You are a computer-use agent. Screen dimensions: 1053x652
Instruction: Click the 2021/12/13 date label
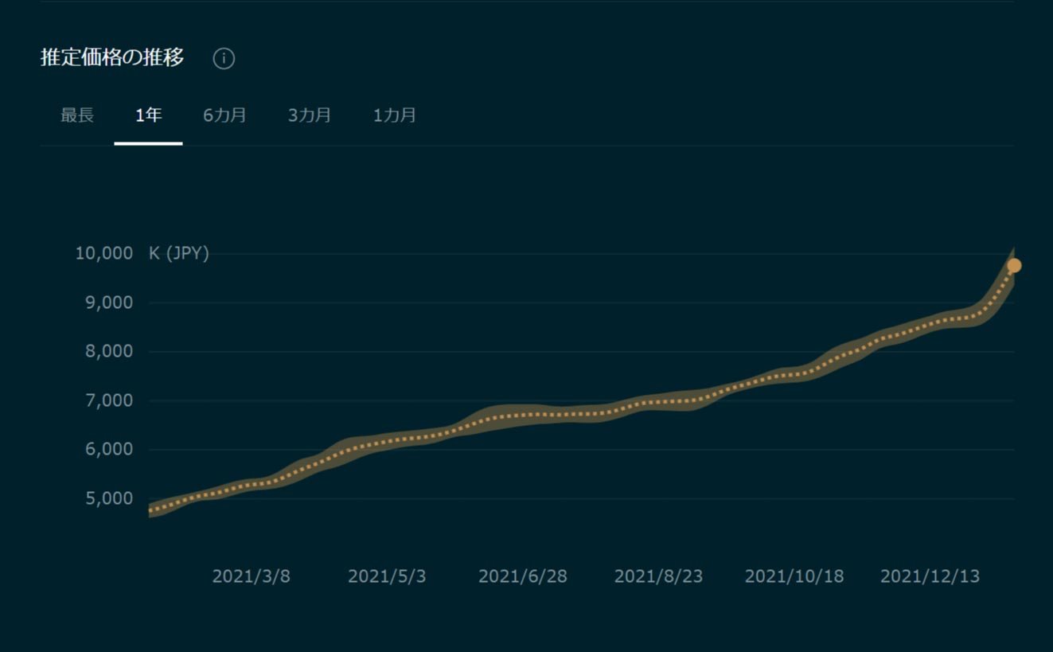point(930,576)
